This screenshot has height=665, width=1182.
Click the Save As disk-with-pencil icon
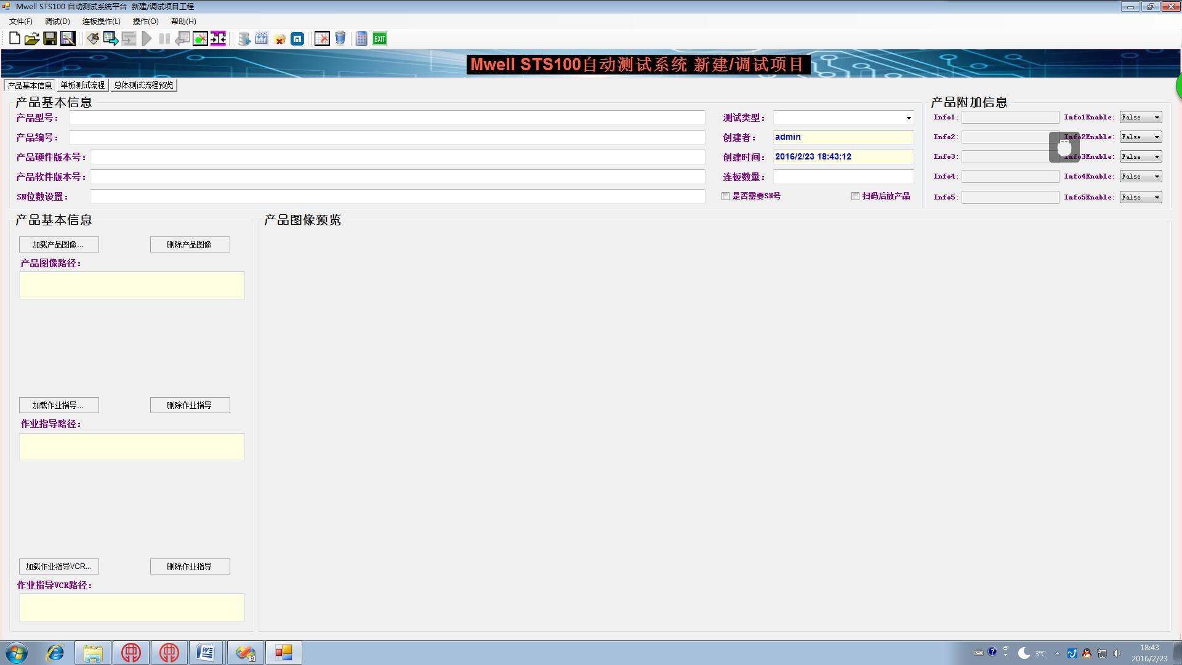[68, 39]
